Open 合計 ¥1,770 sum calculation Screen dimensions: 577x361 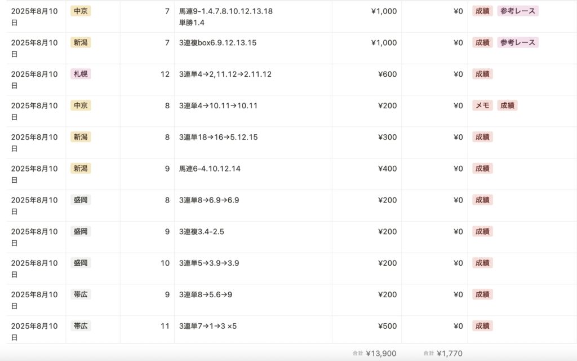(x=443, y=353)
